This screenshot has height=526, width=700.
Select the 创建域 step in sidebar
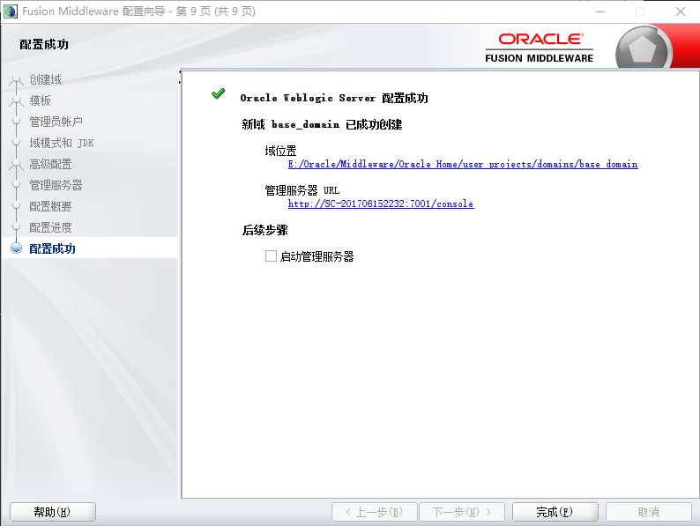coord(46,79)
